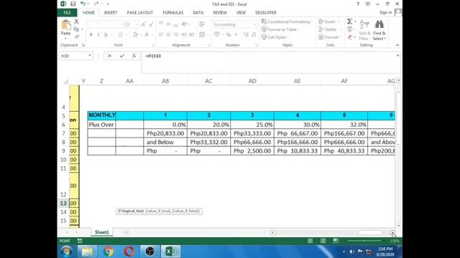Click the Excel Help question mark icon

358,4
